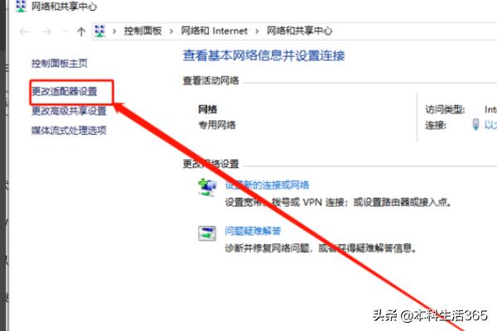Image resolution: width=497 pixels, height=331 pixels.
Task: Click the window title network icon
Action: click(21, 7)
